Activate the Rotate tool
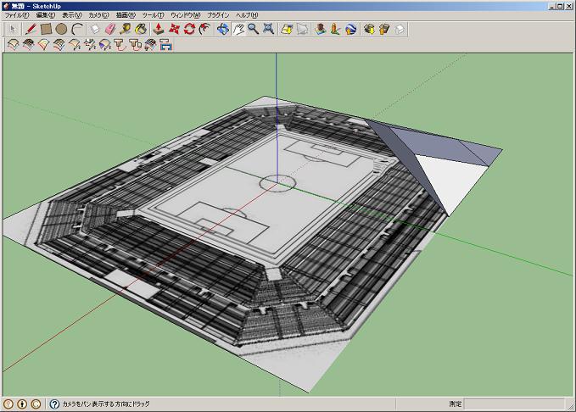 (190, 29)
